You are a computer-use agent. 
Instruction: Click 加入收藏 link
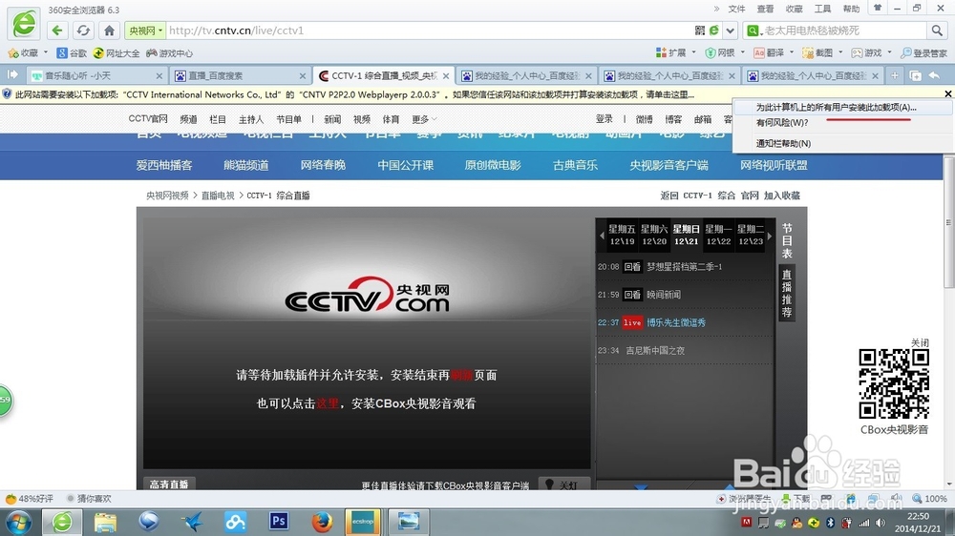782,196
